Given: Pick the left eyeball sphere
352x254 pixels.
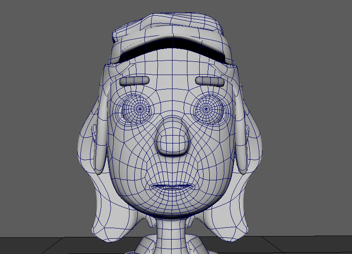Looking at the screenshot, I should pos(136,109).
